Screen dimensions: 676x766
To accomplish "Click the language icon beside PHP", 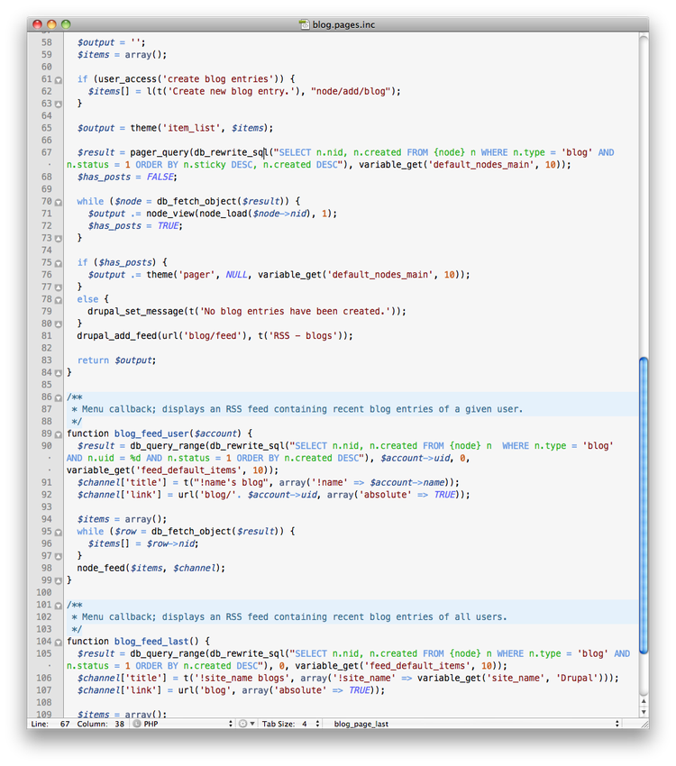I will click(137, 724).
